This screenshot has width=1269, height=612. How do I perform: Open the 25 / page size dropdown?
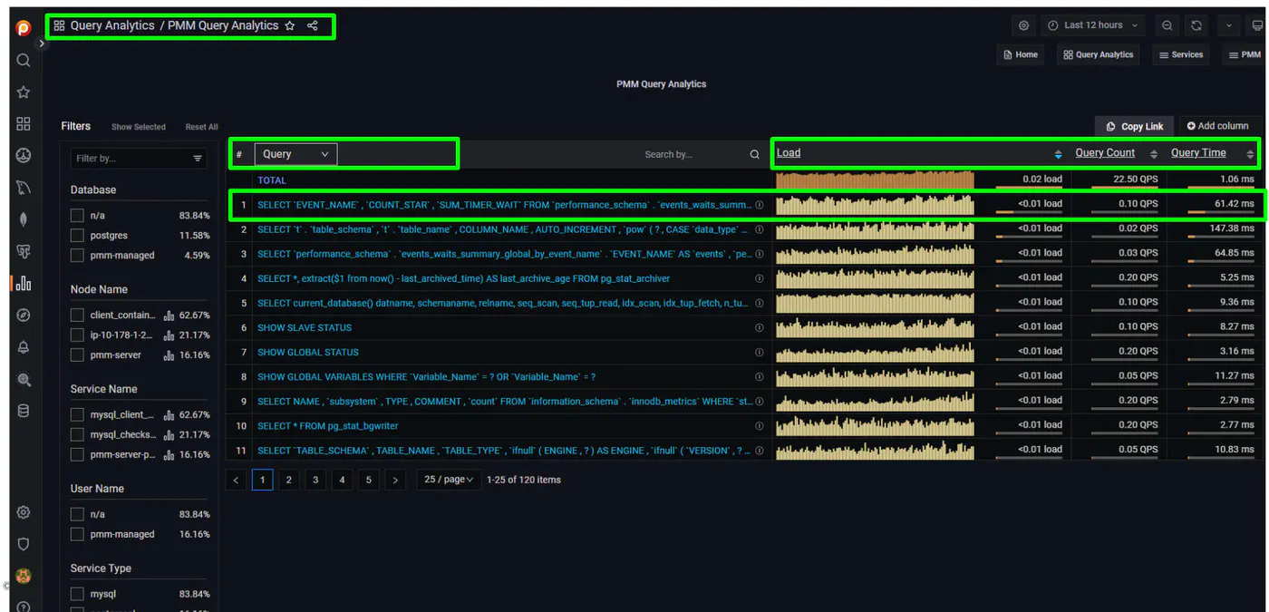point(449,480)
